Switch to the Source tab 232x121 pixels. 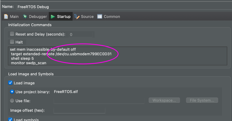click(84, 17)
